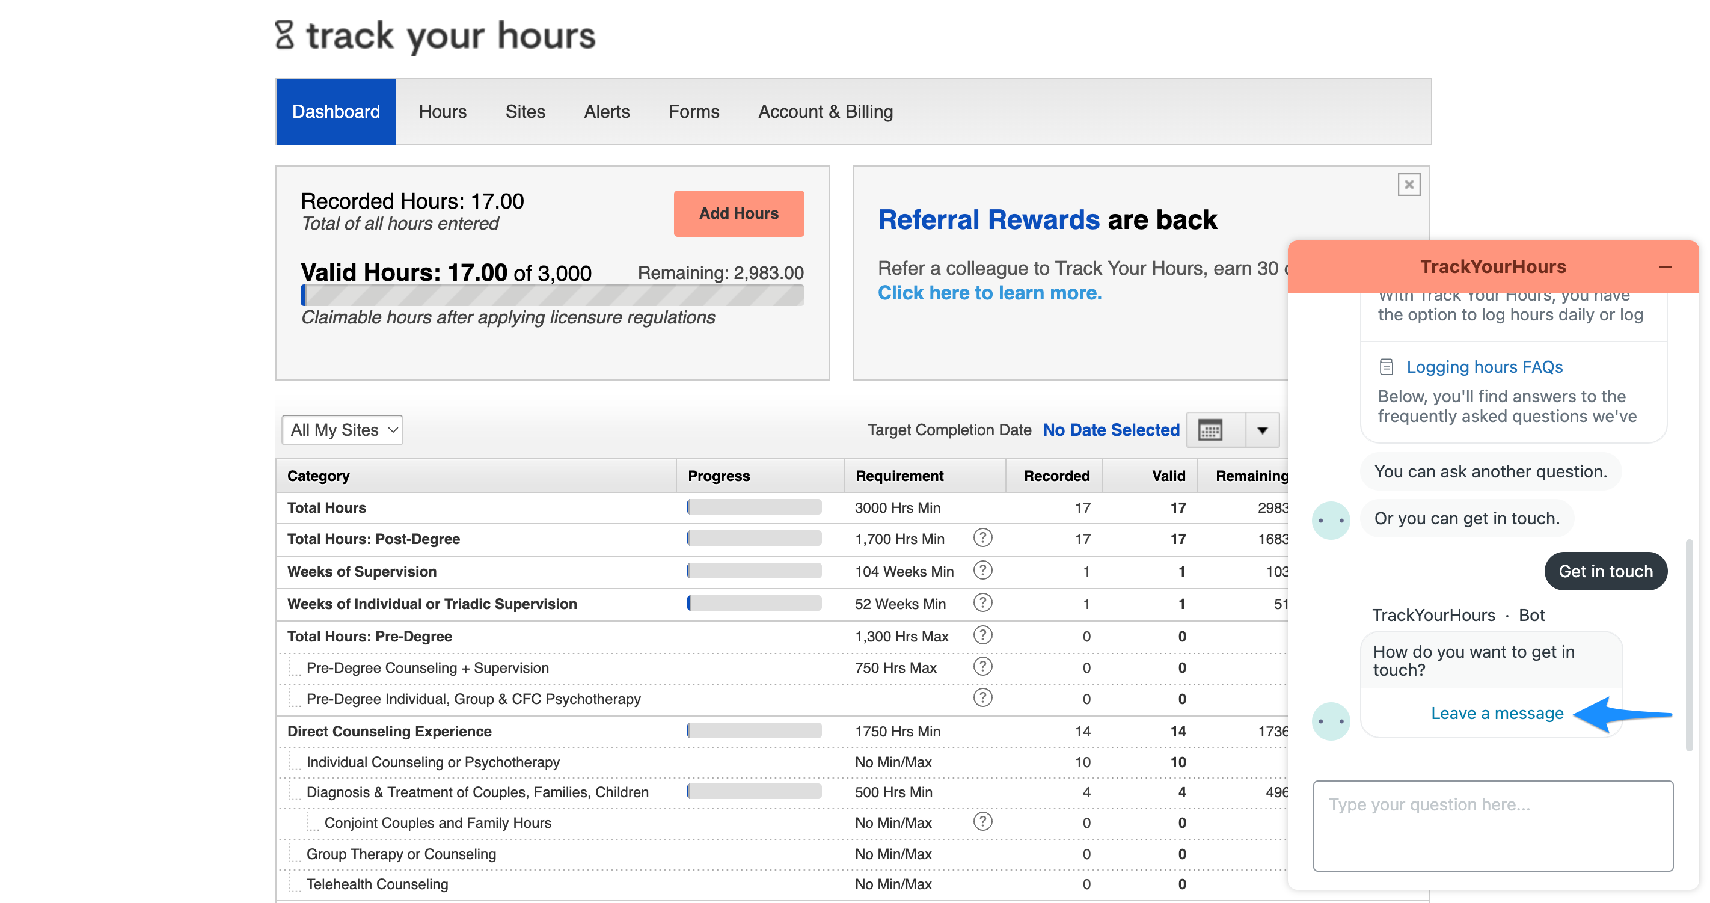Click the '1750 Hrs Min' requirement cell
This screenshot has height=903, width=1710.
(898, 732)
